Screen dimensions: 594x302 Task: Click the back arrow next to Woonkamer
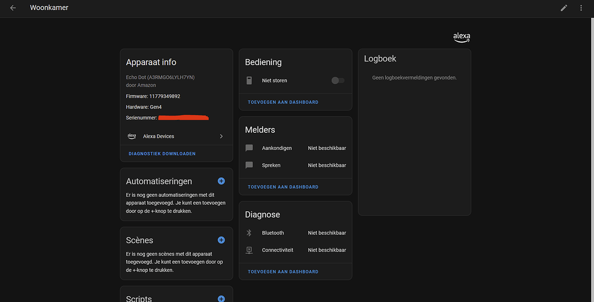point(13,8)
